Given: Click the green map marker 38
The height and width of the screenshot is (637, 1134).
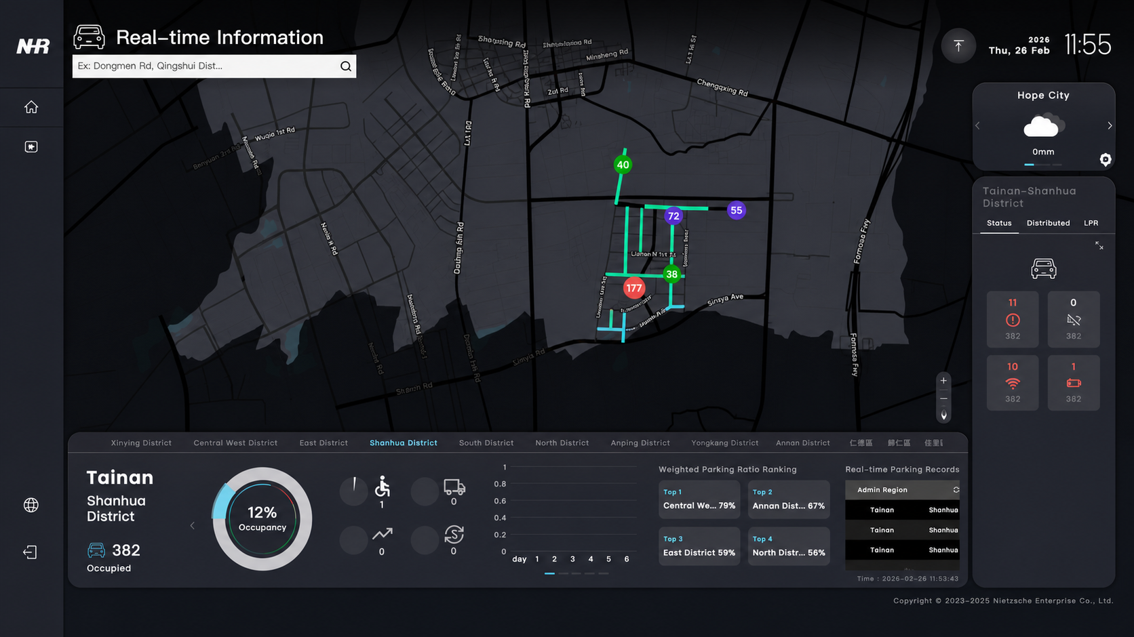Looking at the screenshot, I should (671, 274).
